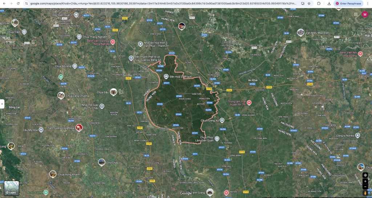This screenshot has width=372, height=198.
Task: Open the browser extensions puzzle icon
Action: tap(319, 3)
